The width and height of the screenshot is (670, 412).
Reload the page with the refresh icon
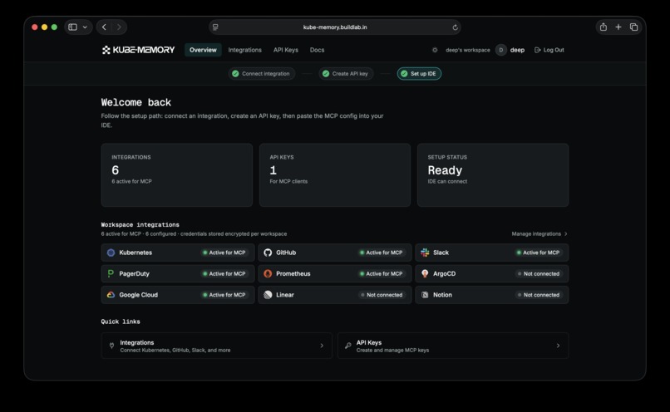[455, 27]
